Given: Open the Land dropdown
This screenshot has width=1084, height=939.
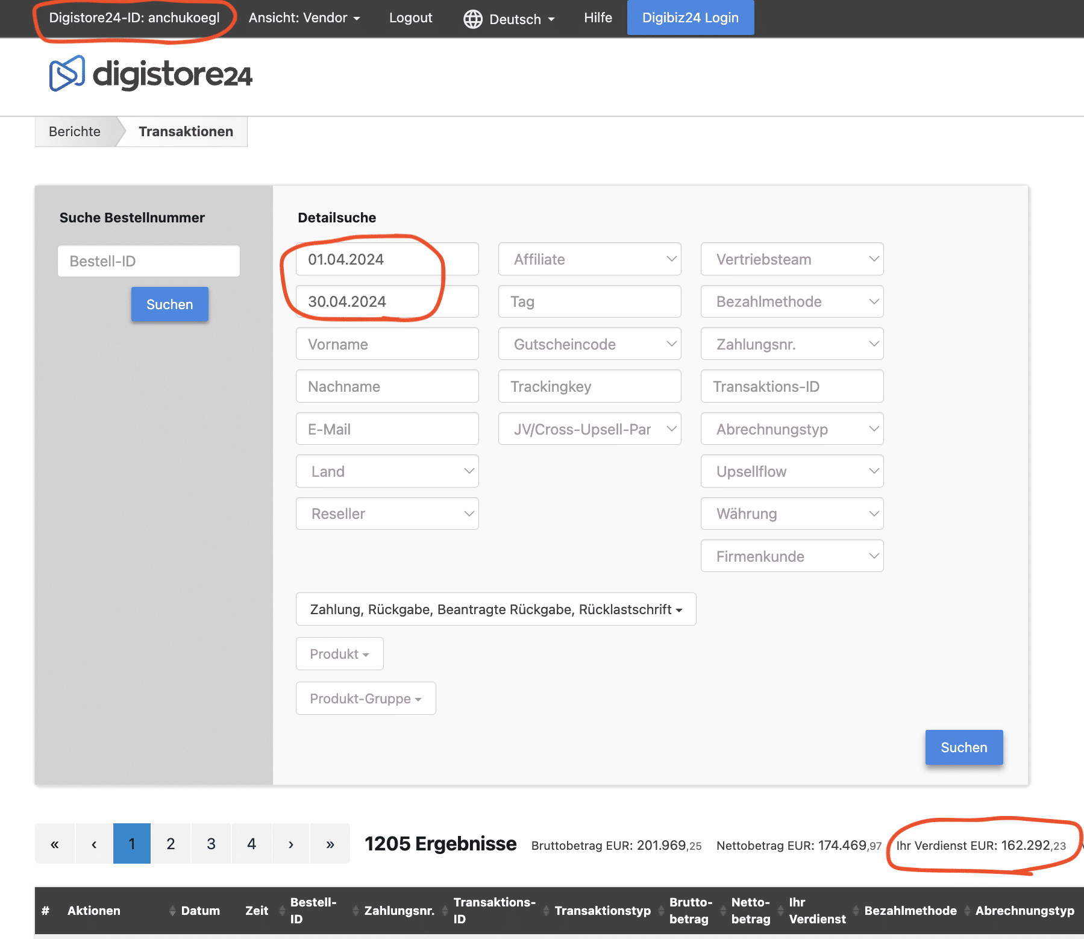Looking at the screenshot, I should coord(387,471).
